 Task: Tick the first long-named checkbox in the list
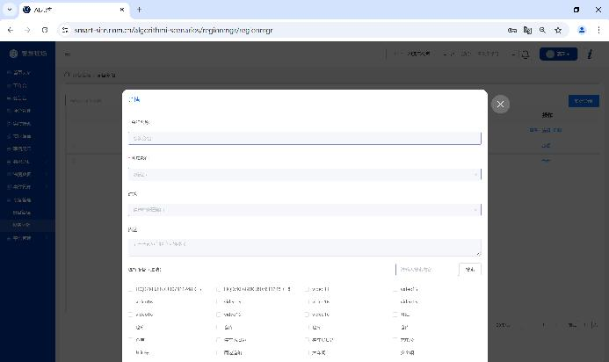pos(130,289)
